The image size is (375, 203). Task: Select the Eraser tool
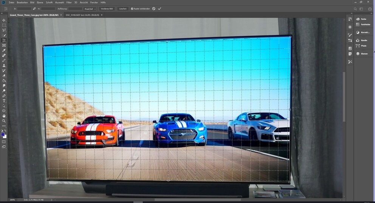(4, 76)
